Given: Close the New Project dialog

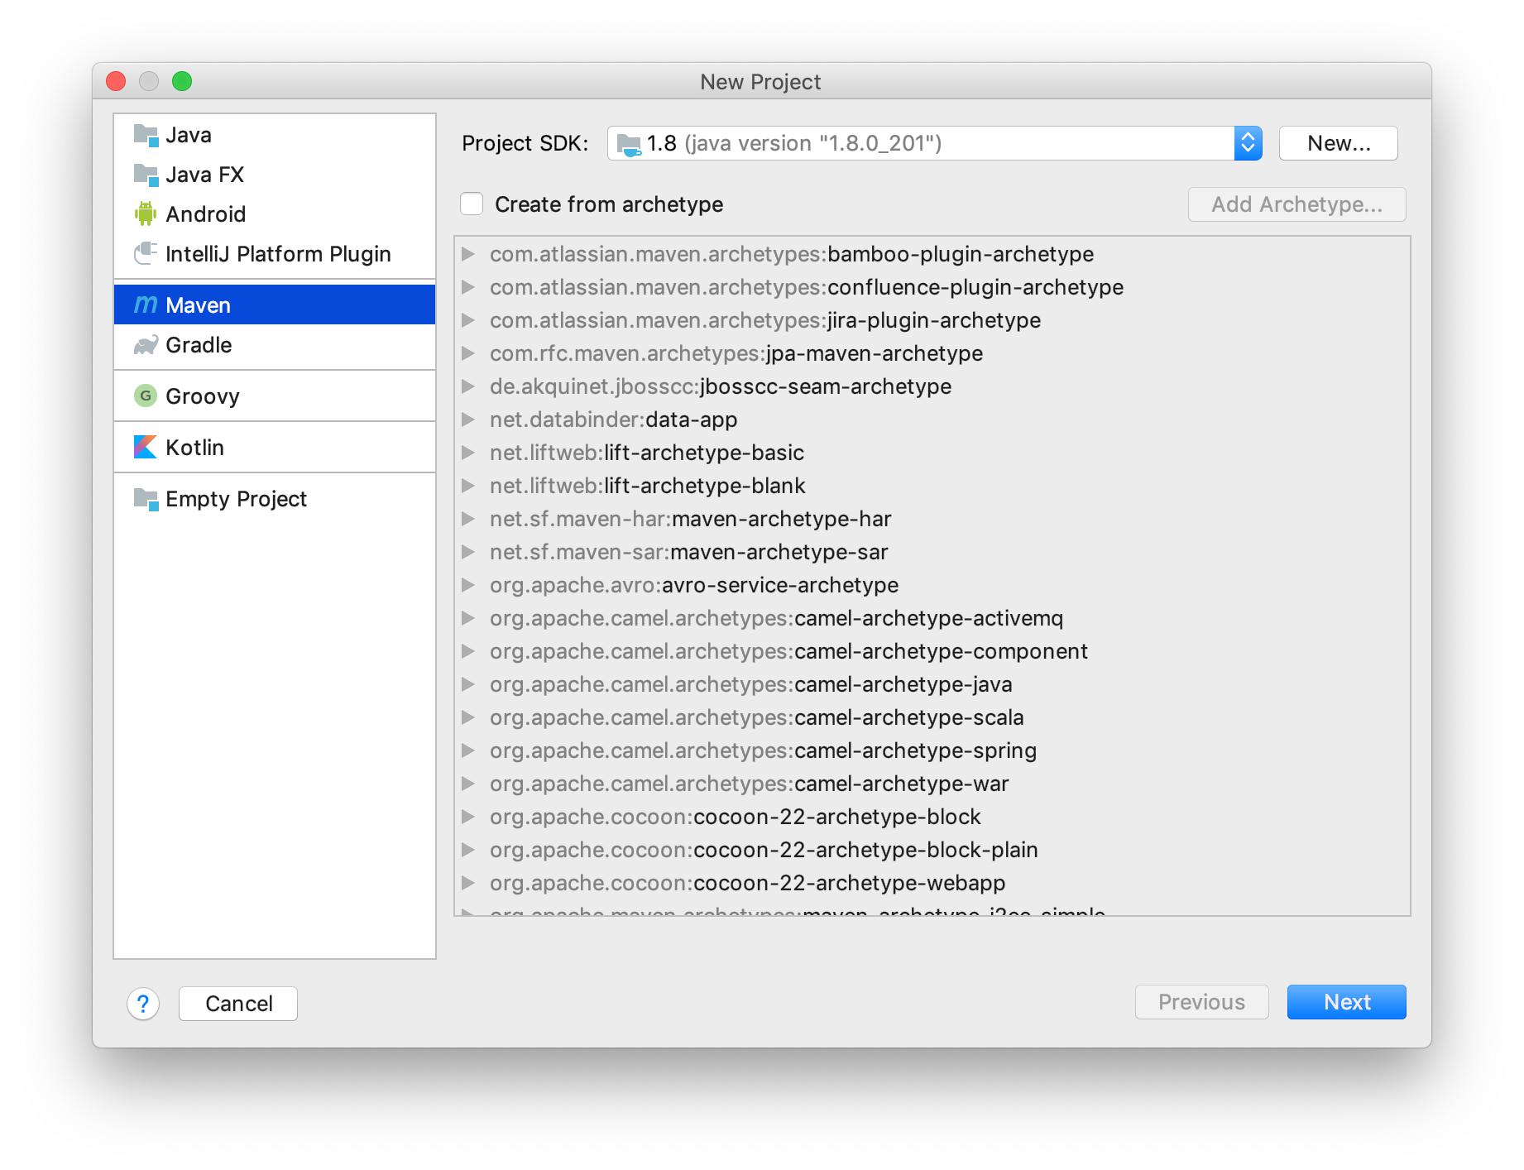Looking at the screenshot, I should coord(116,81).
